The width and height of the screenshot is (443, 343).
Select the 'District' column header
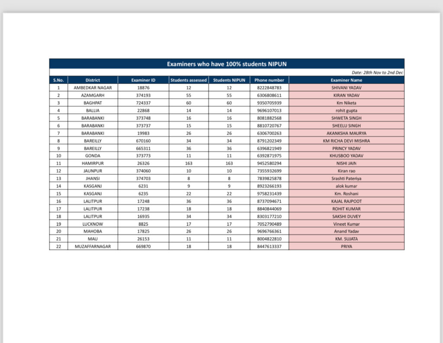click(x=93, y=80)
